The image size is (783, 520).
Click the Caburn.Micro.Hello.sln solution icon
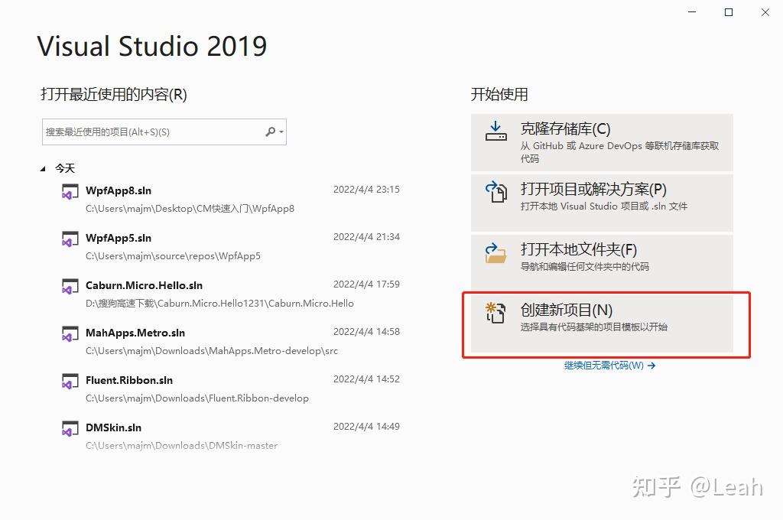pos(70,286)
